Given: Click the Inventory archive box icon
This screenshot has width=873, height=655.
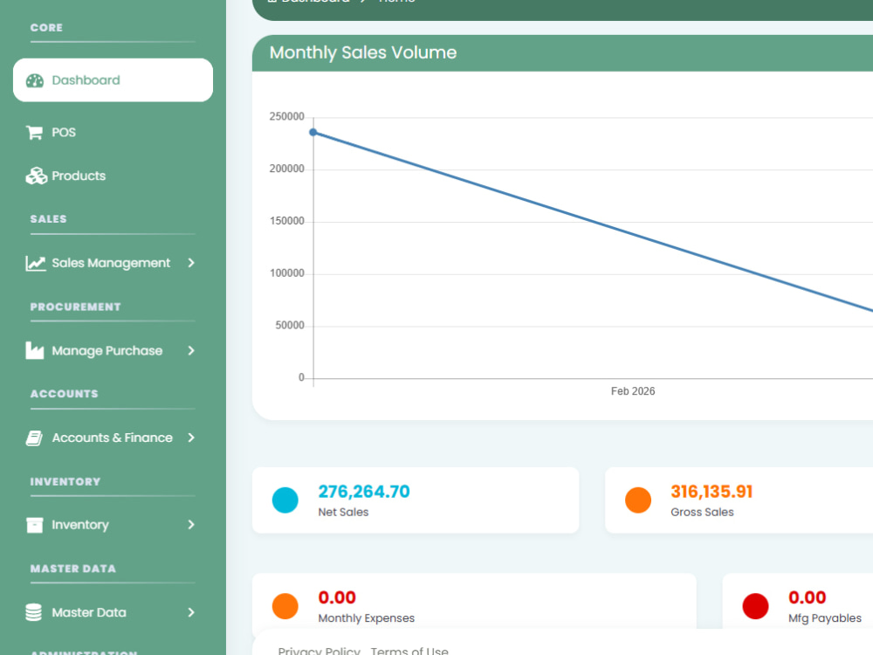Looking at the screenshot, I should (x=35, y=525).
